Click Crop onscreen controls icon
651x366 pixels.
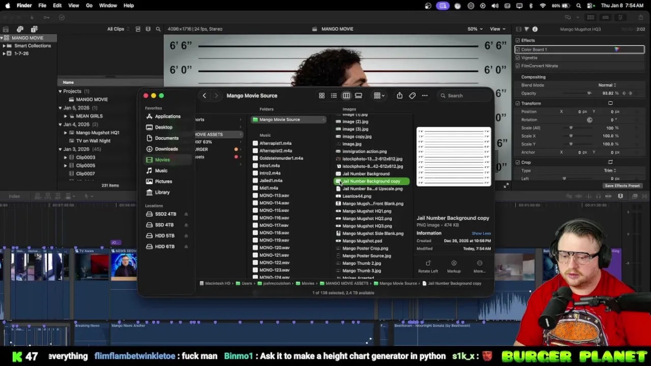pyautogui.click(x=610, y=162)
